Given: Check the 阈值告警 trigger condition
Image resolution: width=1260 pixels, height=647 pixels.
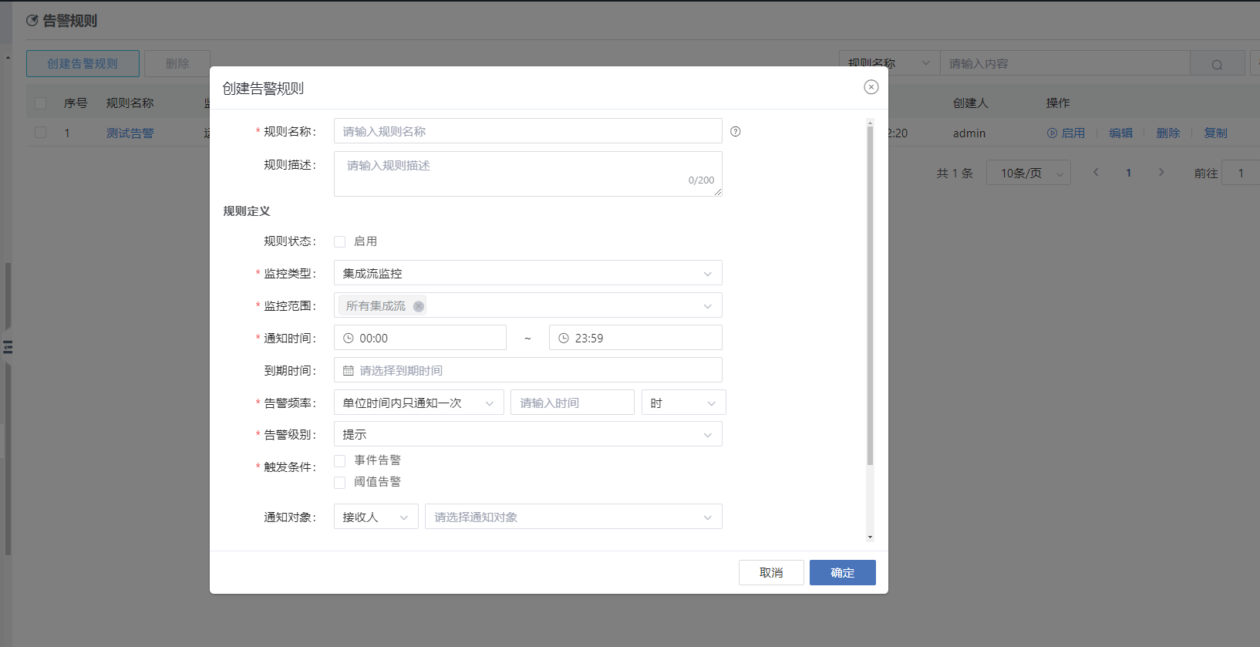Looking at the screenshot, I should [339, 483].
